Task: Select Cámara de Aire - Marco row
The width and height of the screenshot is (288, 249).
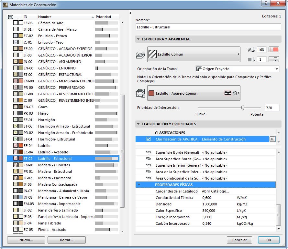Action: point(63,29)
